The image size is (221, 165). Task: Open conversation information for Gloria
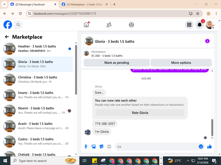(207, 41)
